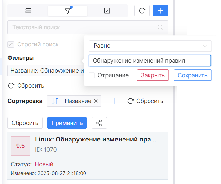Switch to the list view tab
Image resolution: width=221 pixels, height=184 pixels.
click(x=28, y=11)
